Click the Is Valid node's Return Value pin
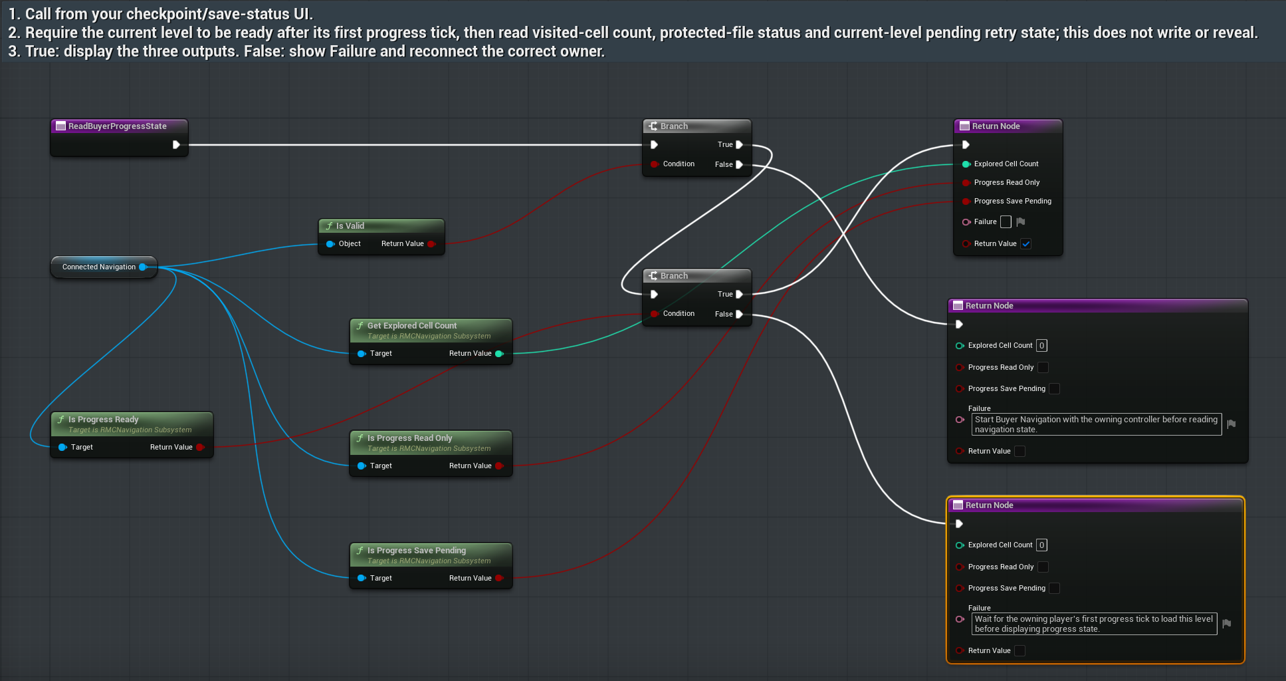This screenshot has width=1286, height=681. point(431,244)
